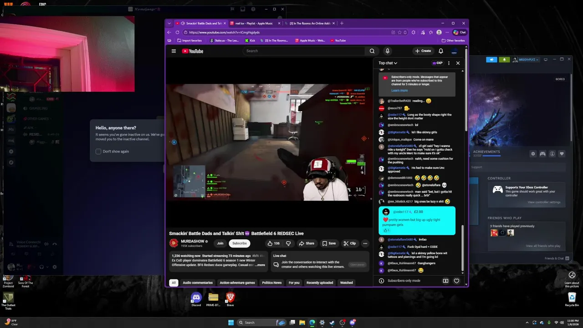Open File Explorer from the taskbar
The image size is (583, 328).
(302, 323)
